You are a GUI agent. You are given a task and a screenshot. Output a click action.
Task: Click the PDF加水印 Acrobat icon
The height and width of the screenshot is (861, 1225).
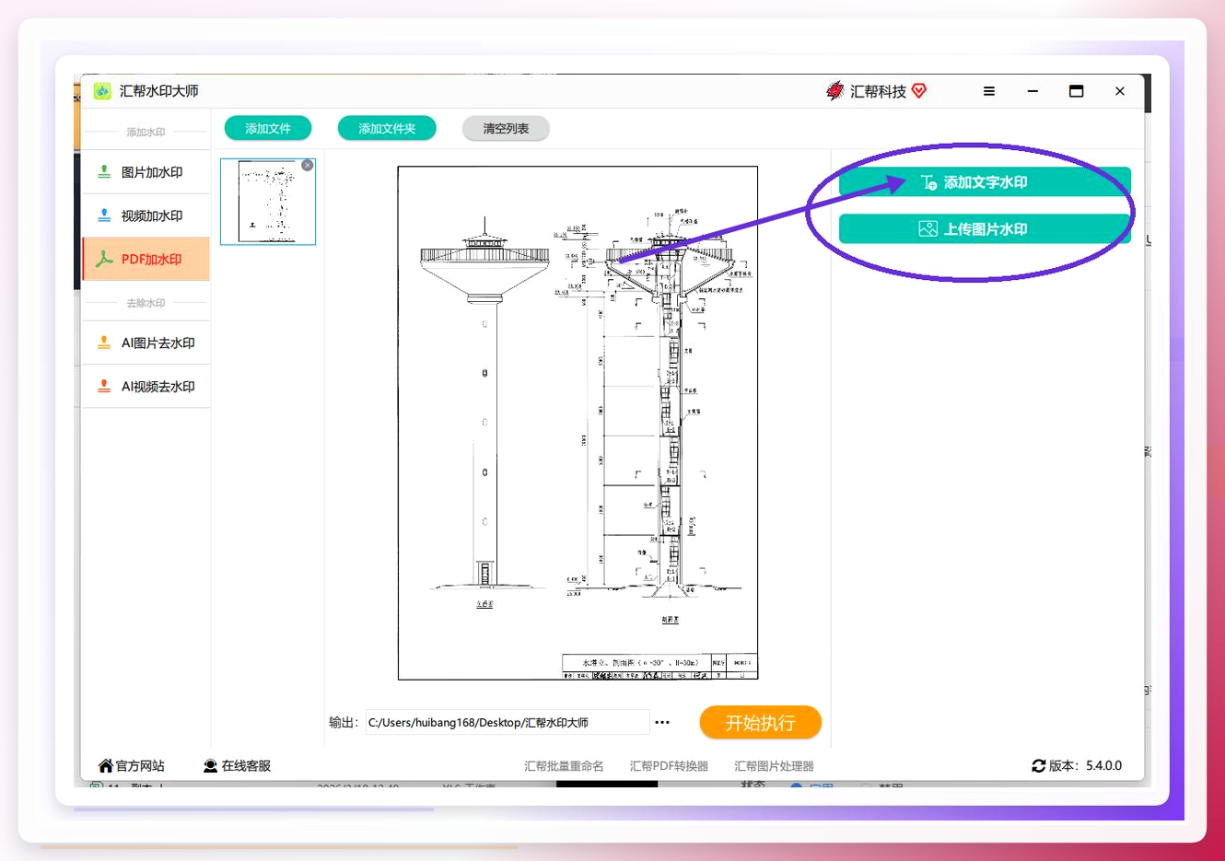tap(104, 259)
